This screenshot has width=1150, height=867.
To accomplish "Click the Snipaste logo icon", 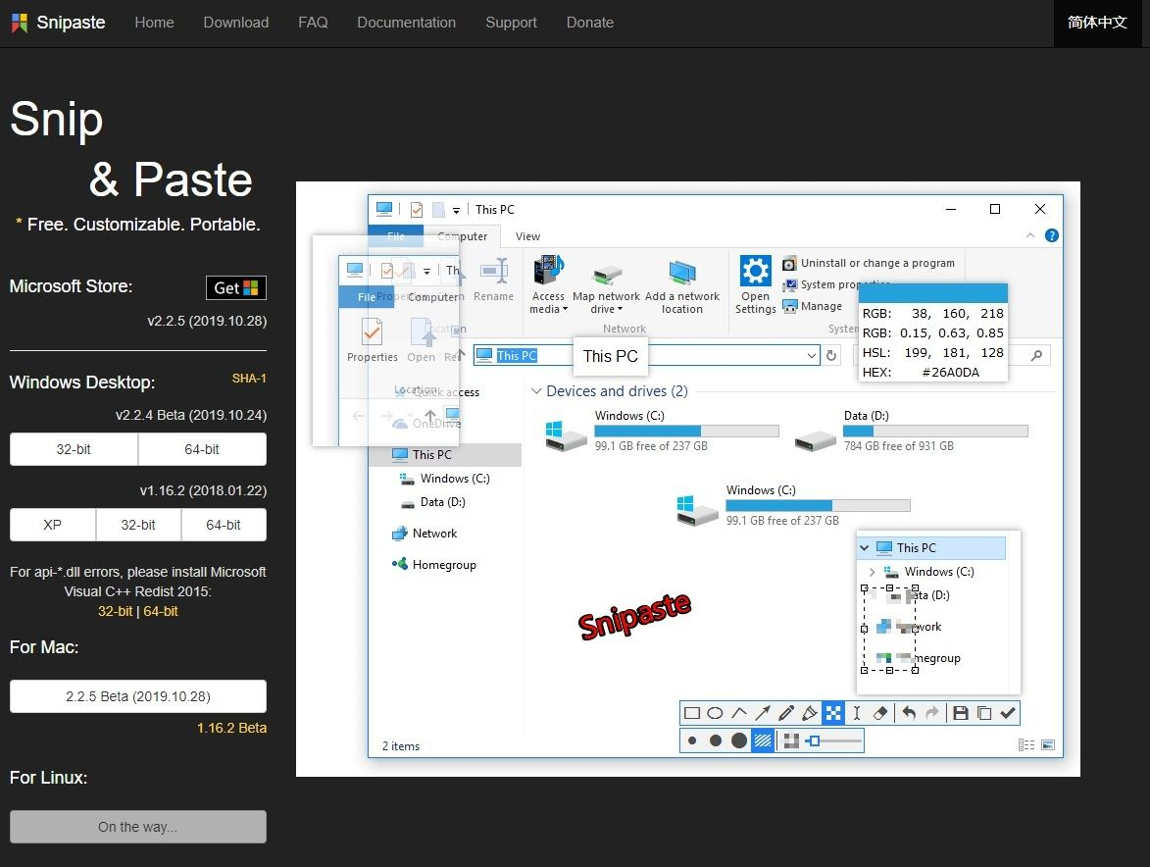I will [20, 22].
